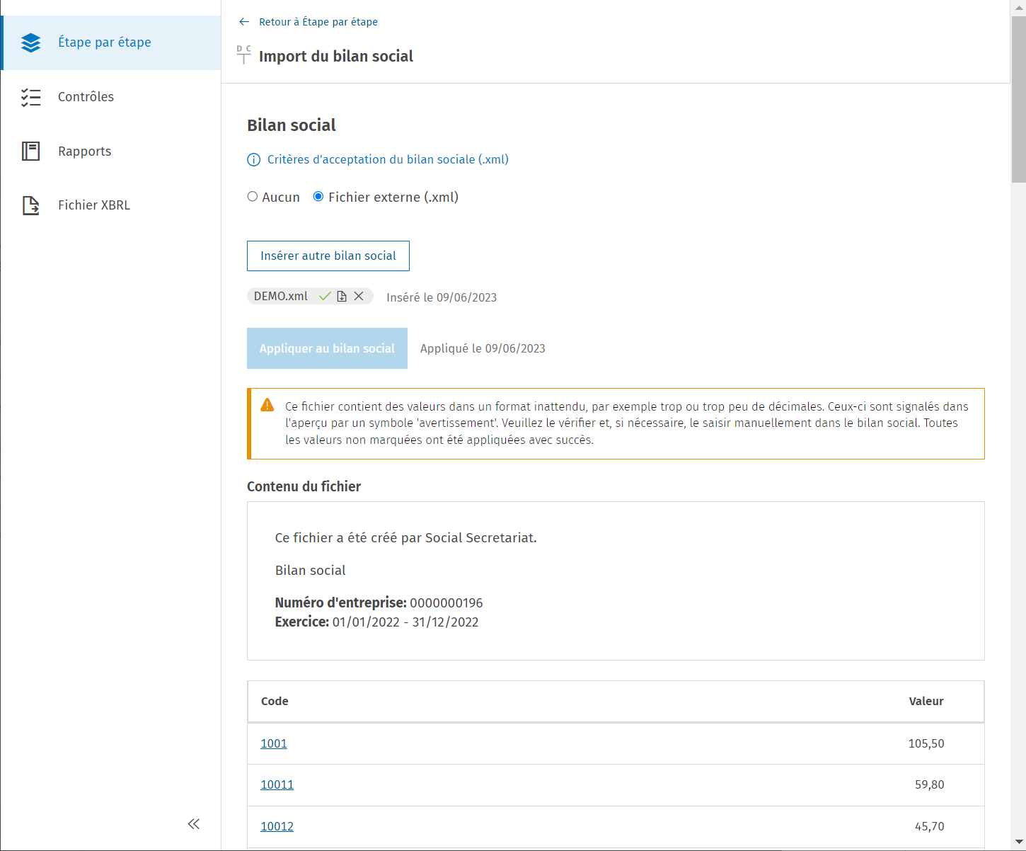
Task: Click the Numéro d'entreprise 0000000196 line
Action: coord(379,603)
